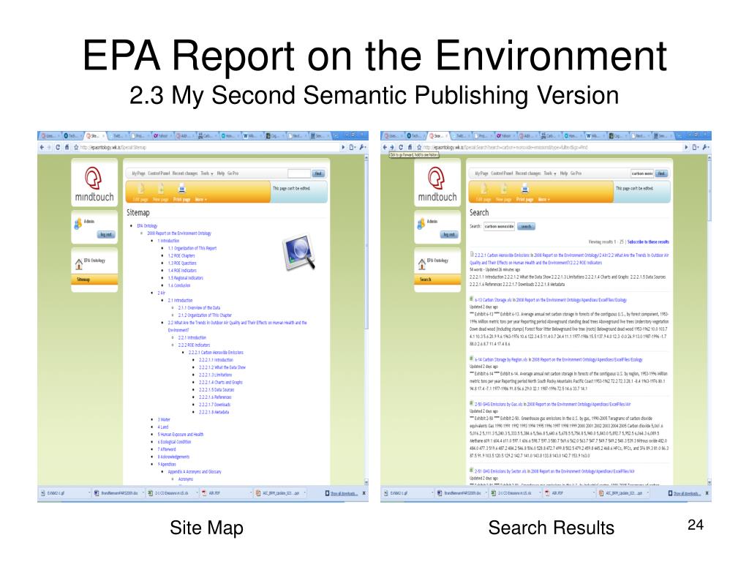This screenshot has height=562, width=749.
Task: Click the magnifying glass image on Sitemap page
Action: point(299,252)
